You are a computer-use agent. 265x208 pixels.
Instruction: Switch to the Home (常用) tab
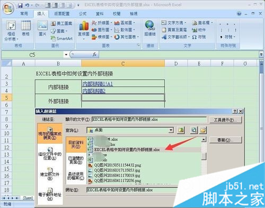tap(24, 14)
